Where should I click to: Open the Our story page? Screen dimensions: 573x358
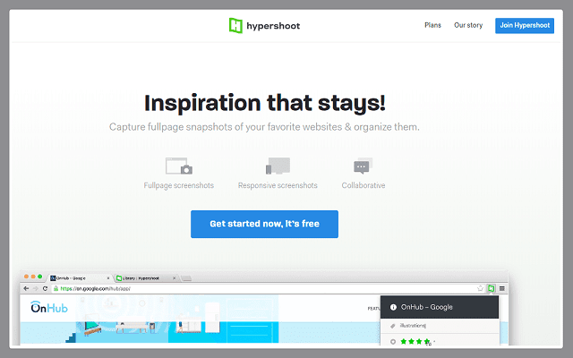[468, 25]
